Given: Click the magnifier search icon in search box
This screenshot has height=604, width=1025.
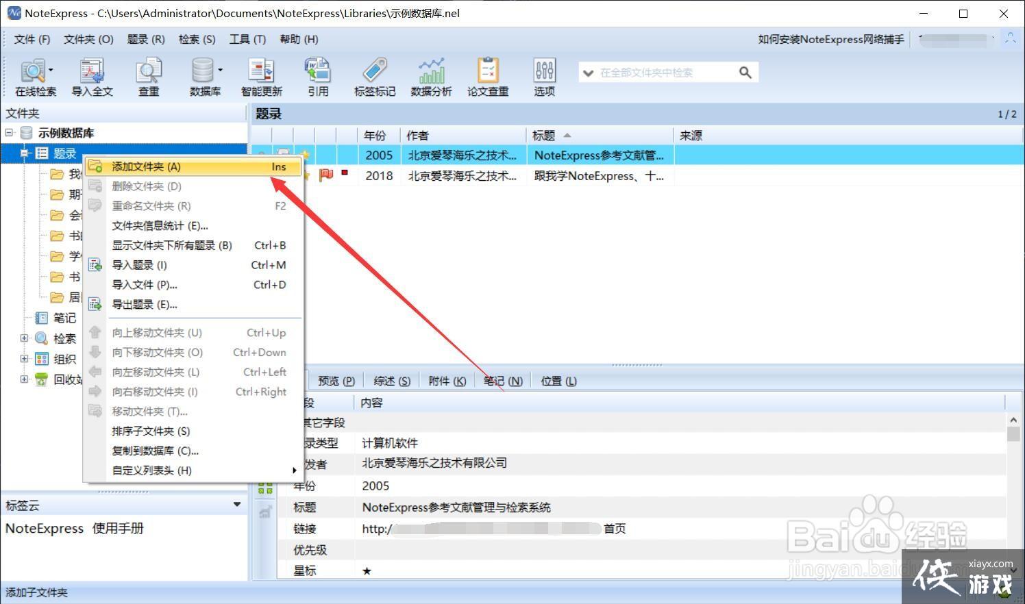Looking at the screenshot, I should (x=745, y=72).
